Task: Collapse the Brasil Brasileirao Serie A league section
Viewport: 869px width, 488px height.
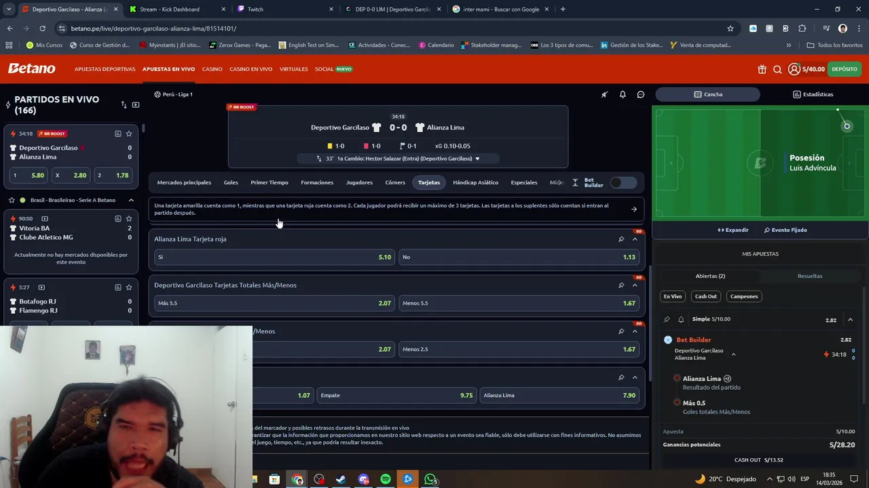Action: (130, 200)
